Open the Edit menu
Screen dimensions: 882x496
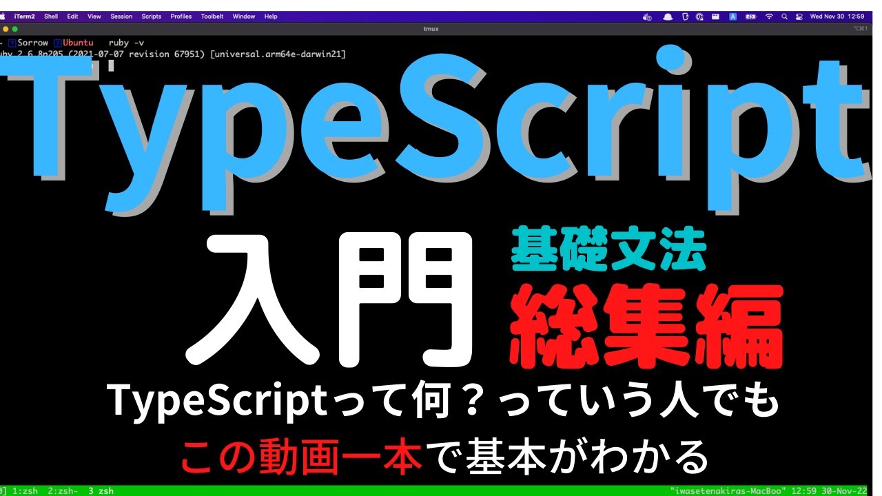click(72, 16)
